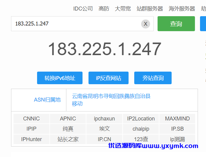Screen dimensions: 206x157
Task: Select the IPIP data source
Action: coord(31,129)
